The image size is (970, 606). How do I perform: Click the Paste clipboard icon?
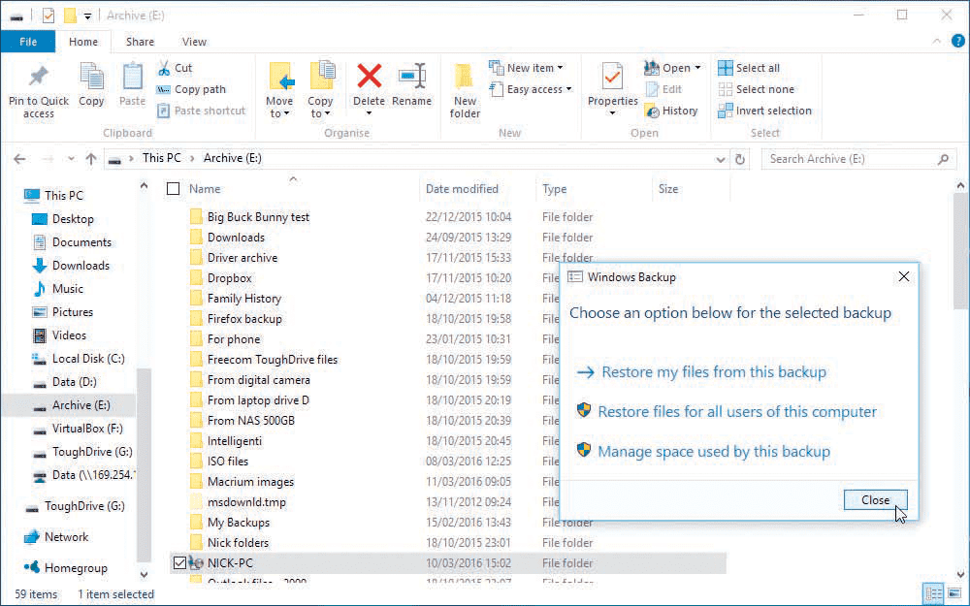[x=132, y=77]
